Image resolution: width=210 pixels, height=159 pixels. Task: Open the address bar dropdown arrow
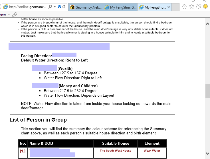pos(54,7)
